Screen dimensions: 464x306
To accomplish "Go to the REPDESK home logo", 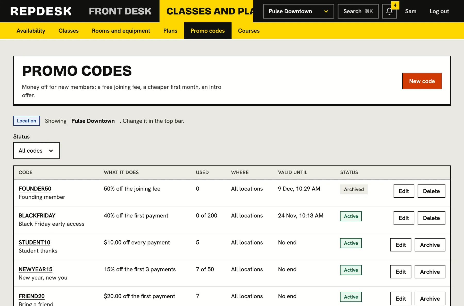I will pyautogui.click(x=41, y=11).
